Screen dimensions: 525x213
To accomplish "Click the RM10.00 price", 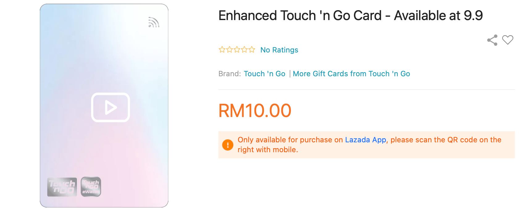I will 255,111.
